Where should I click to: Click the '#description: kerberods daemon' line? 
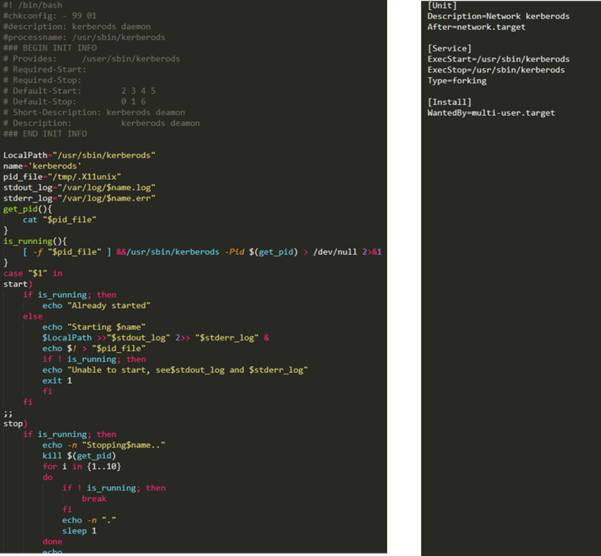tap(77, 27)
